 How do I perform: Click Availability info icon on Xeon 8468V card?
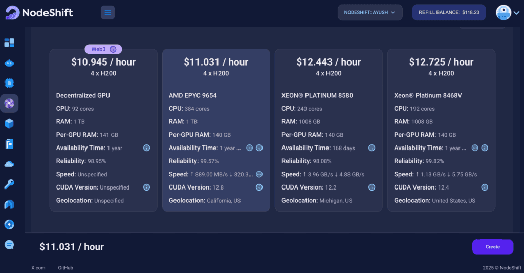coord(485,148)
